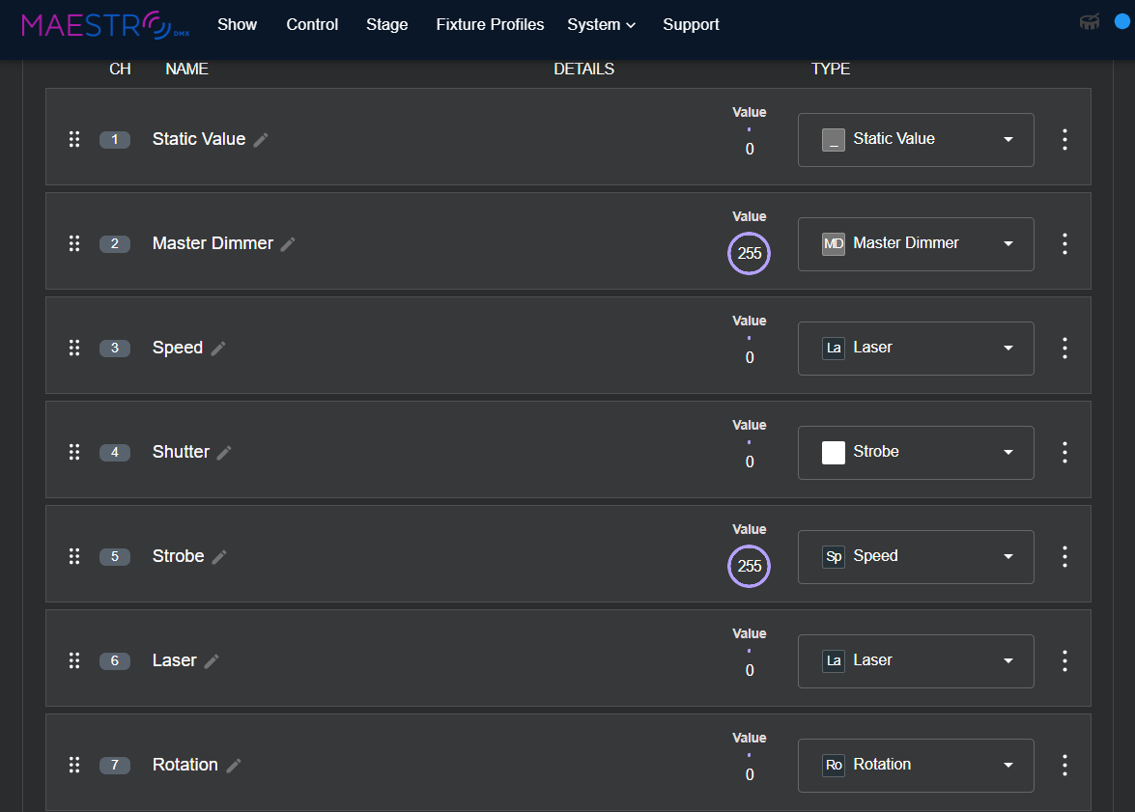Viewport: 1135px width, 812px height.
Task: Open the three-dot menu for Speed row
Action: click(1064, 349)
